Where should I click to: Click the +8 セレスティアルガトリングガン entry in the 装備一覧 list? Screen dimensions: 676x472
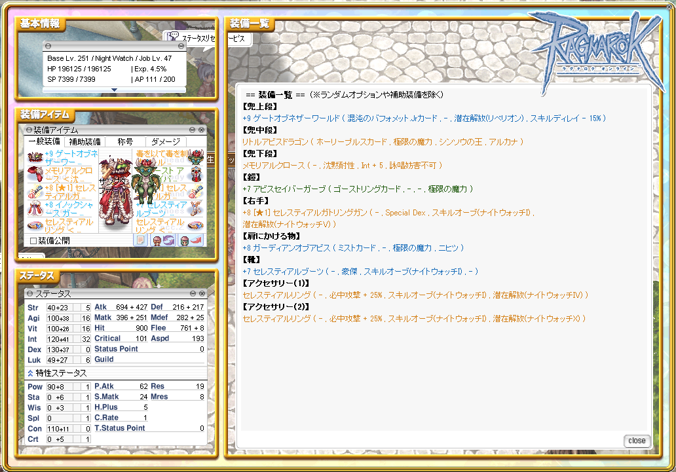[x=388, y=219]
